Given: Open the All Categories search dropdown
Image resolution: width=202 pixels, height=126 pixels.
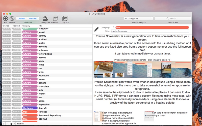Looking at the screenshot, I should click(x=139, y=18).
